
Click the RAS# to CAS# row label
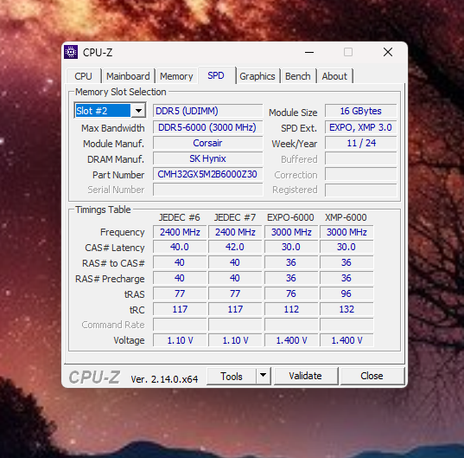click(113, 263)
